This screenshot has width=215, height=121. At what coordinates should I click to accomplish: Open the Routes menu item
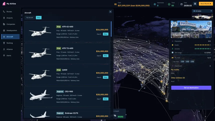(x=10, y=12)
